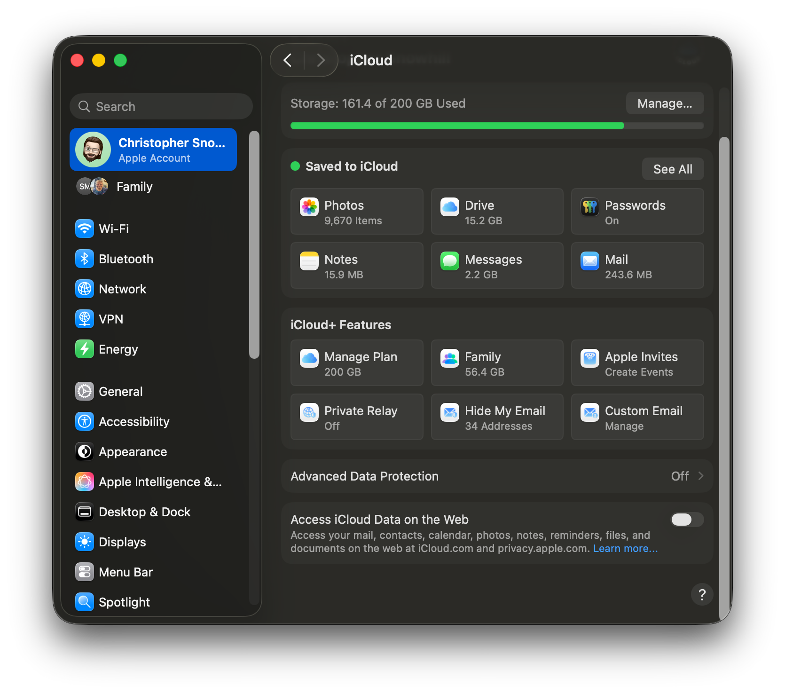The image size is (785, 694).
Task: Open the Private Relay globe icon
Action: tap(309, 412)
